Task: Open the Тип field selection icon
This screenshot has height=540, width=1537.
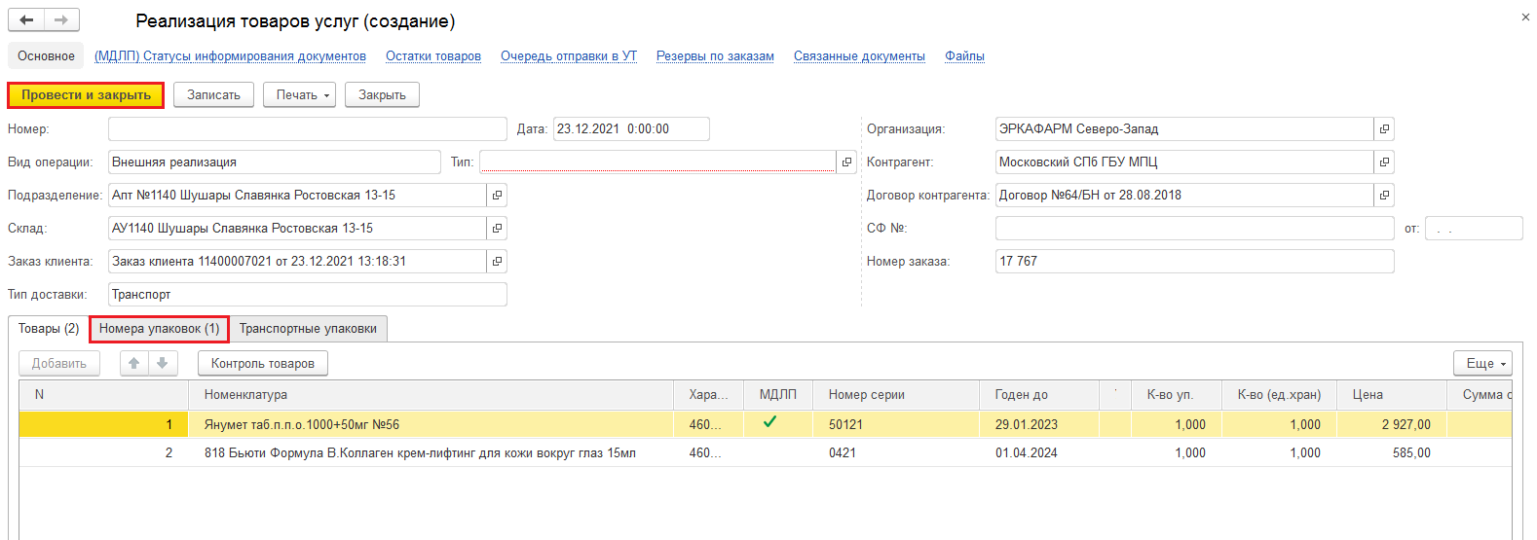Action: (x=846, y=162)
